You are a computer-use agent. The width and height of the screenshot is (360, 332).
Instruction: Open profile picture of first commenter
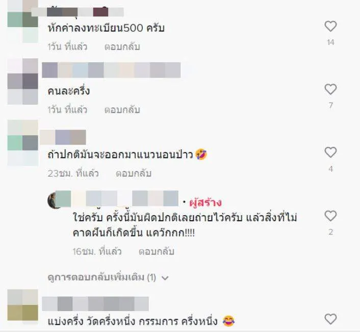tap(23, 21)
